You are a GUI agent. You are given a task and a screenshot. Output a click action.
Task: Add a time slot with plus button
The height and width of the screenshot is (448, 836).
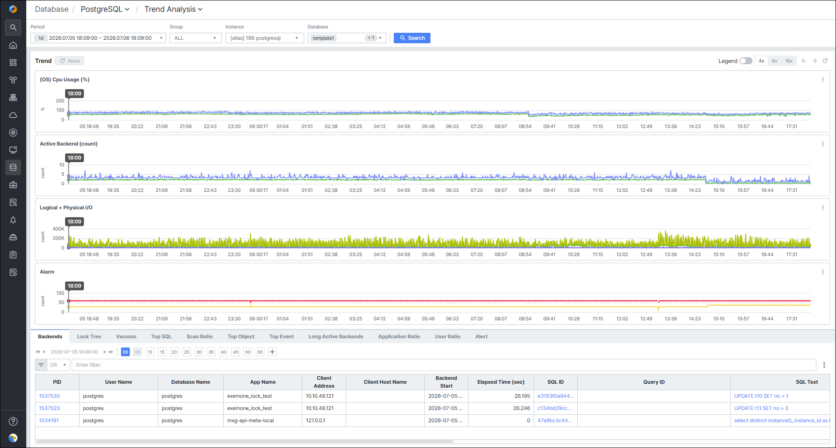click(272, 352)
